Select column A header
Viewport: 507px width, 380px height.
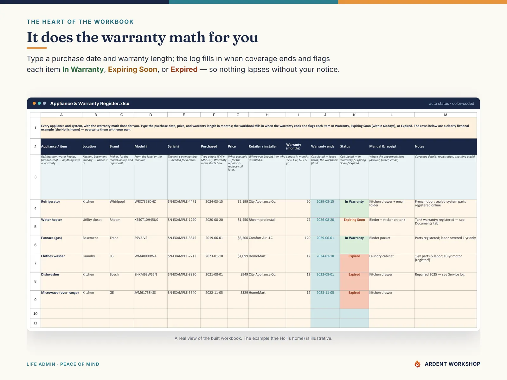61,115
